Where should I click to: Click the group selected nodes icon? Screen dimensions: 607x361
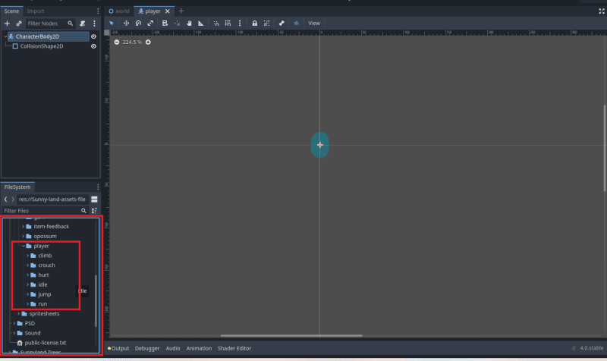[267, 24]
